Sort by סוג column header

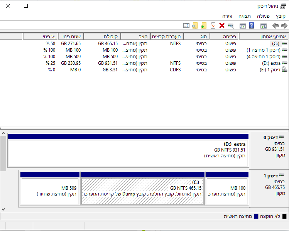tap(196, 37)
